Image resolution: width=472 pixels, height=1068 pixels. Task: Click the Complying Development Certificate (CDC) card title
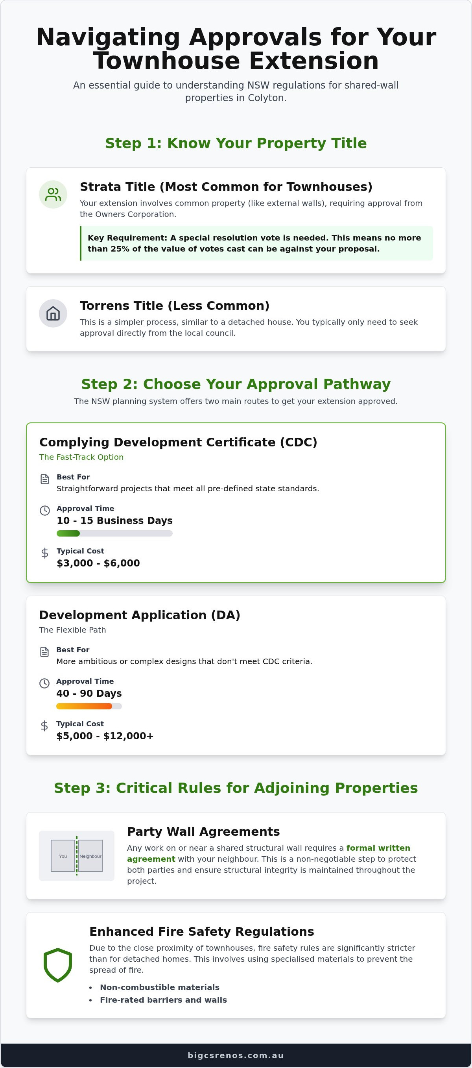pos(178,442)
